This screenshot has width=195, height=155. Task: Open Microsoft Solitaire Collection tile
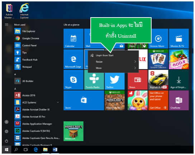pyautogui.click(x=158, y=59)
